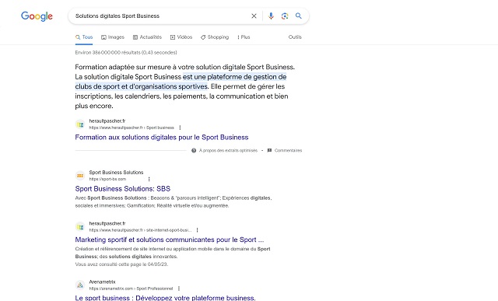Click the Sport Business Solutions favicon
498x301 pixels.
coord(80,176)
